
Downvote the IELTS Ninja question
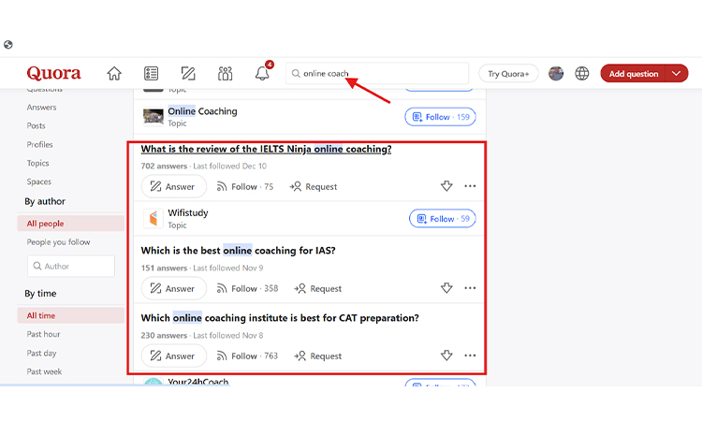(x=446, y=185)
